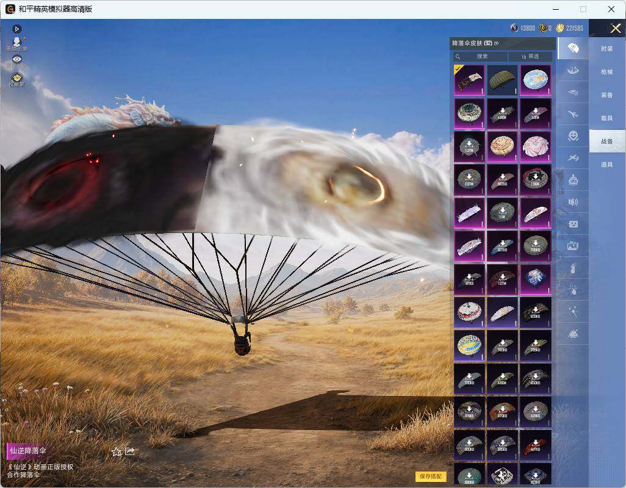The image size is (626, 488).
Task: Minimize the emulator window
Action: (x=556, y=9)
